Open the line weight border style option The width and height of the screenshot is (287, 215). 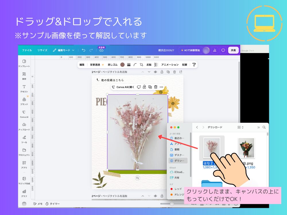click(x=129, y=64)
